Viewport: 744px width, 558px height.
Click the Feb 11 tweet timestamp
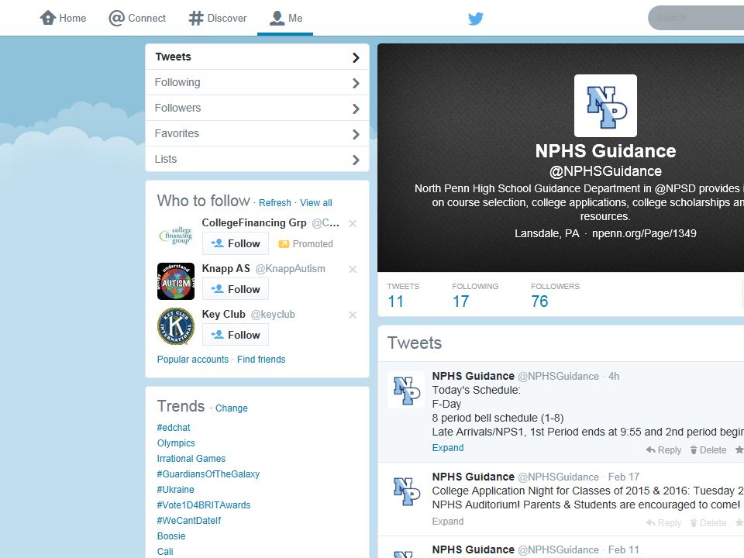623,550
